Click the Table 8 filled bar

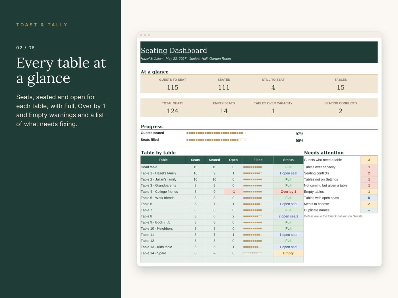(x=252, y=216)
